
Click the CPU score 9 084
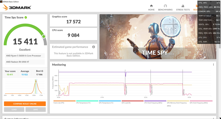pyautogui.click(x=73, y=35)
